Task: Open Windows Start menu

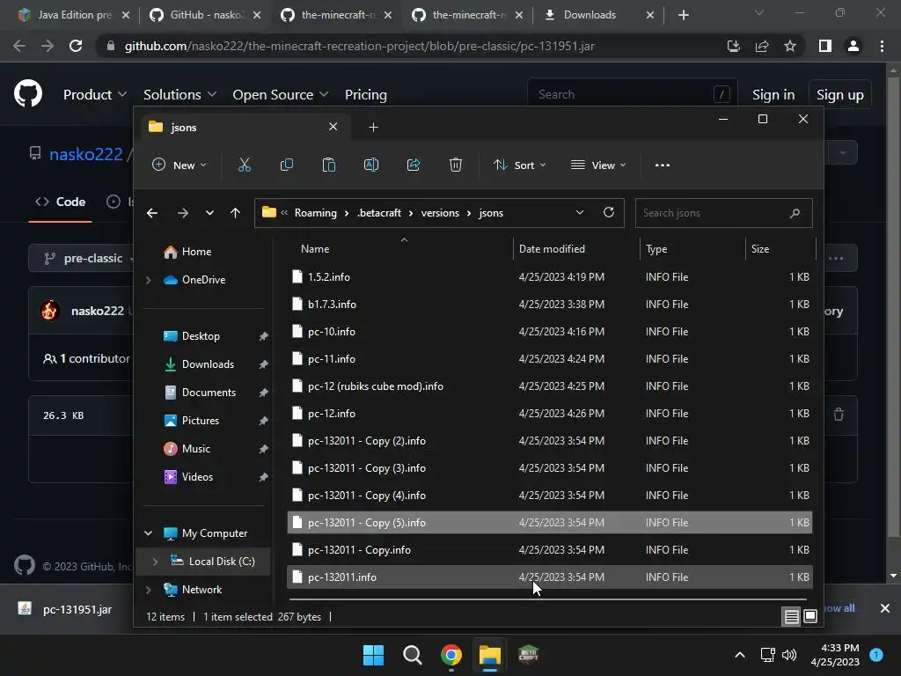Action: click(x=373, y=655)
